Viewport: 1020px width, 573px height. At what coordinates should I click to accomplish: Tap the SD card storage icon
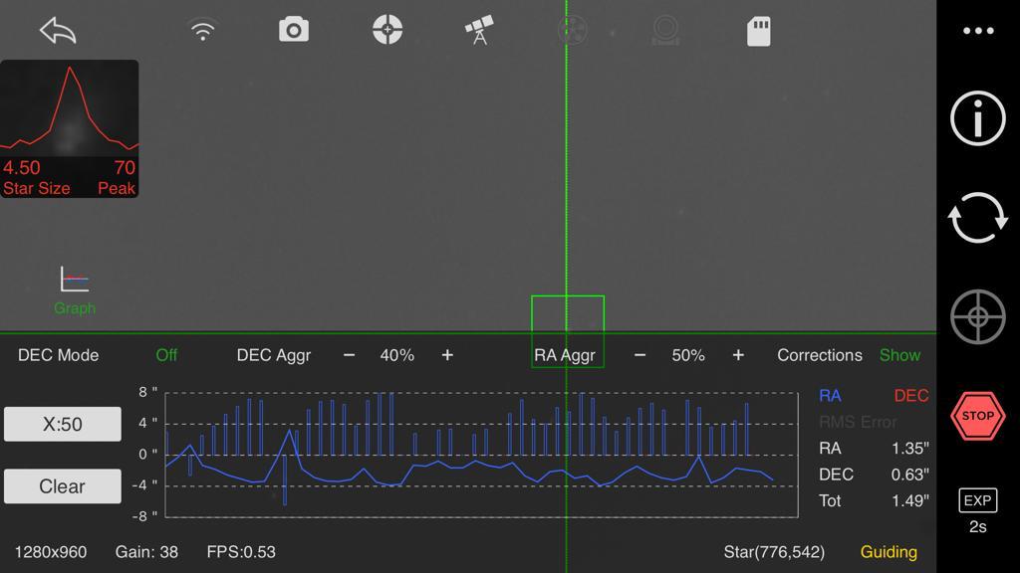click(x=759, y=31)
